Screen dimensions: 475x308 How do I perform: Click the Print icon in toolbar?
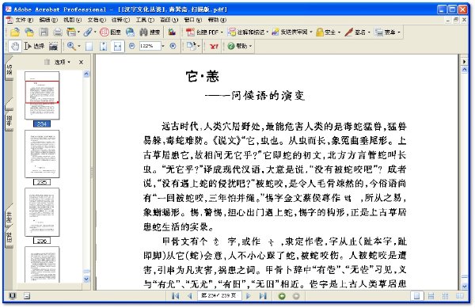(x=58, y=32)
